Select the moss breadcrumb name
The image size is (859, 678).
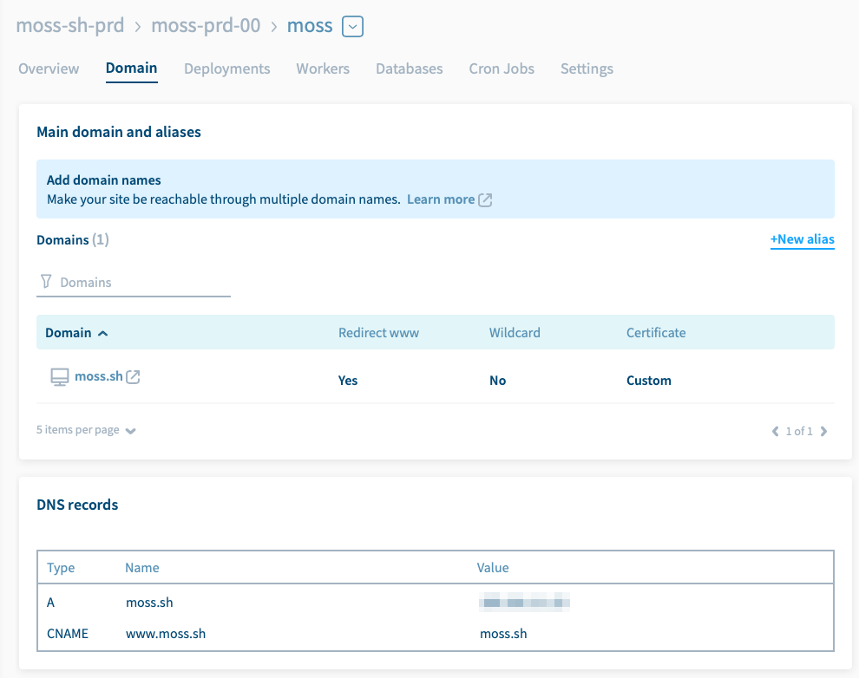pyautogui.click(x=310, y=26)
